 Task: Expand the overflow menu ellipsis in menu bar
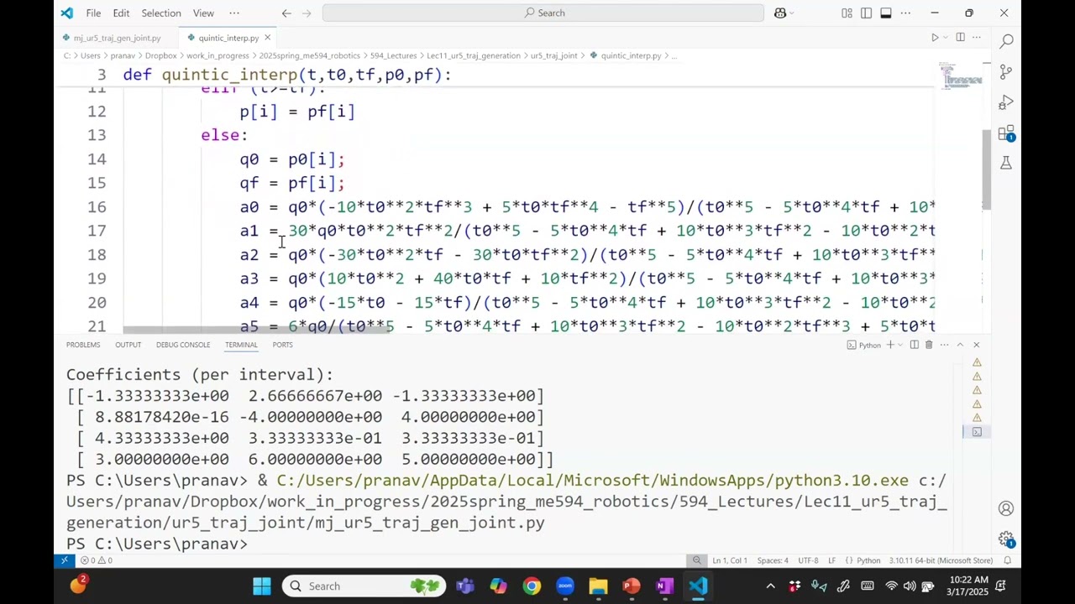[234, 13]
